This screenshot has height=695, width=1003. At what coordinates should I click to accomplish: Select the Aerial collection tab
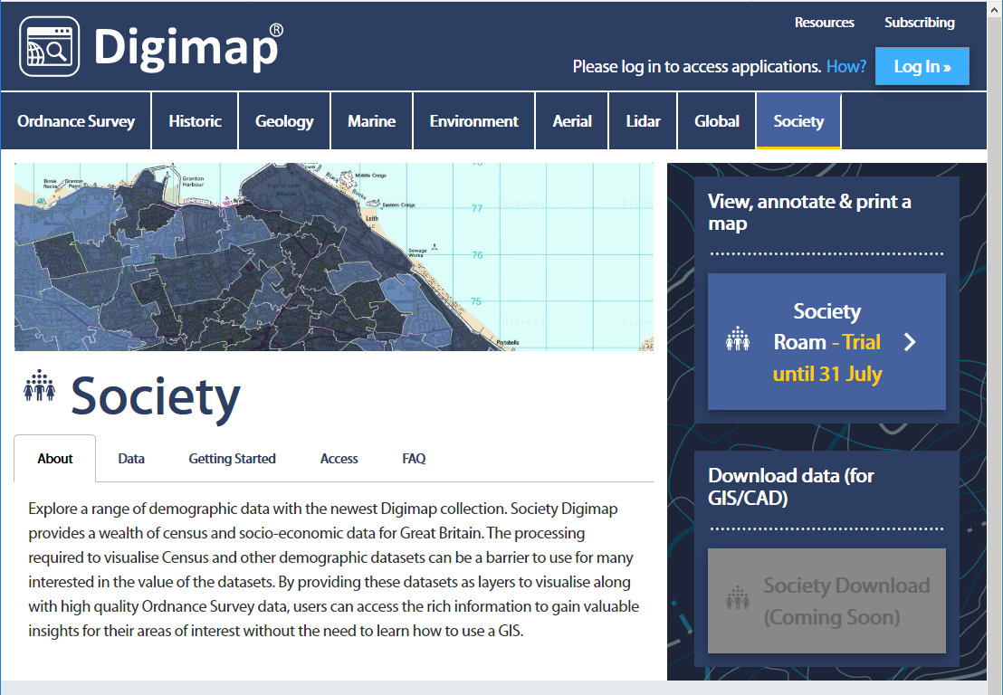[572, 121]
